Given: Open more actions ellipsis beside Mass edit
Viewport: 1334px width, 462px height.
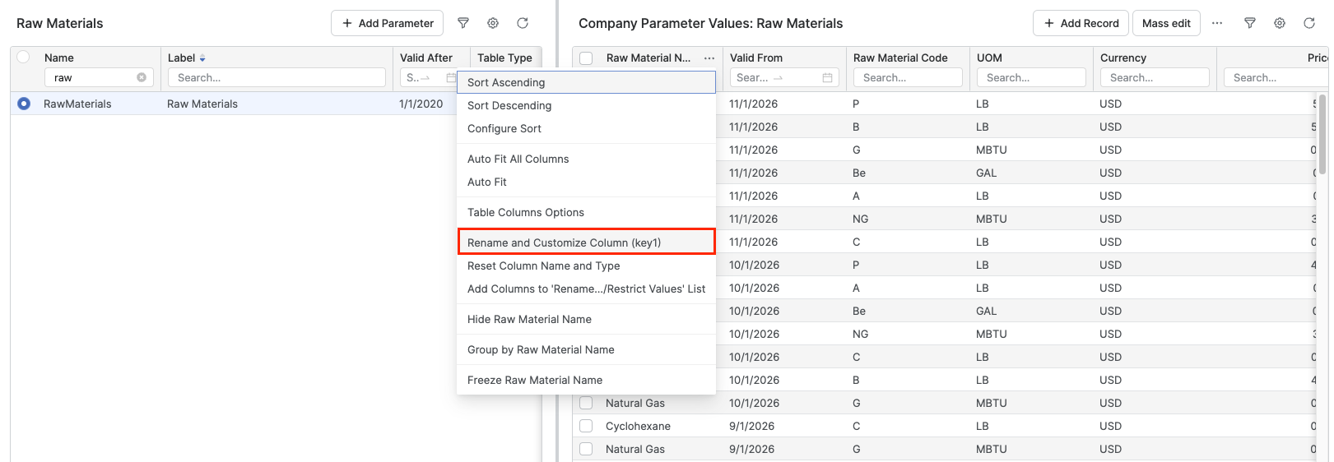Looking at the screenshot, I should tap(1217, 23).
